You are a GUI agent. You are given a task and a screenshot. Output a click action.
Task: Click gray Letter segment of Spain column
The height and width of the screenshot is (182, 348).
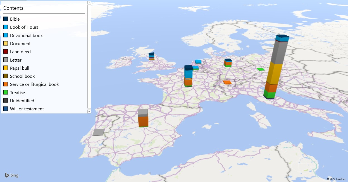tap(143, 113)
